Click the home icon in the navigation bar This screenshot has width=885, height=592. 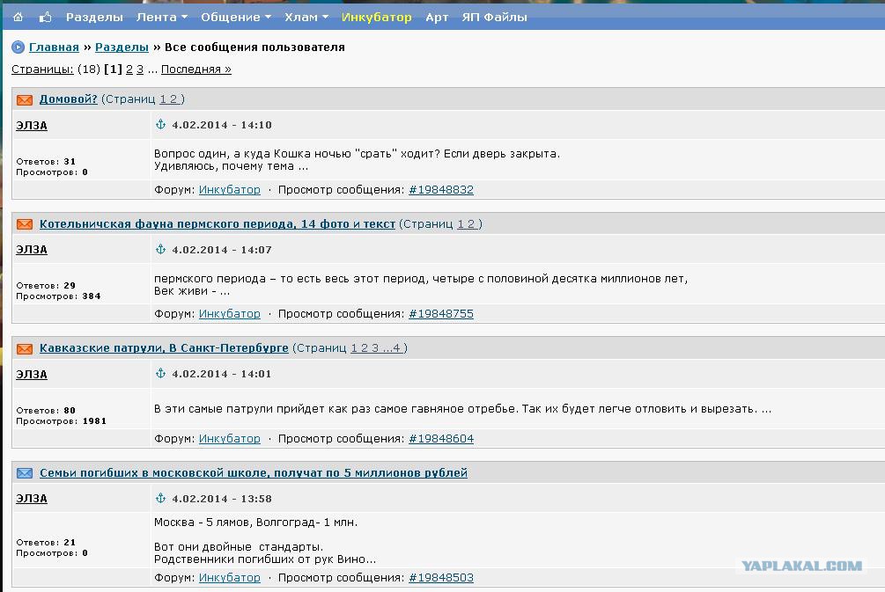(x=18, y=17)
